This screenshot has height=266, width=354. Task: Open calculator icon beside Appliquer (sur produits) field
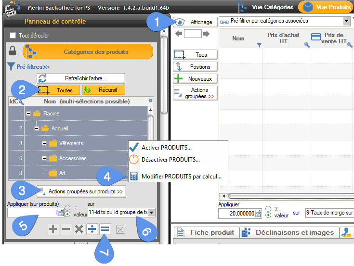pos(61,212)
